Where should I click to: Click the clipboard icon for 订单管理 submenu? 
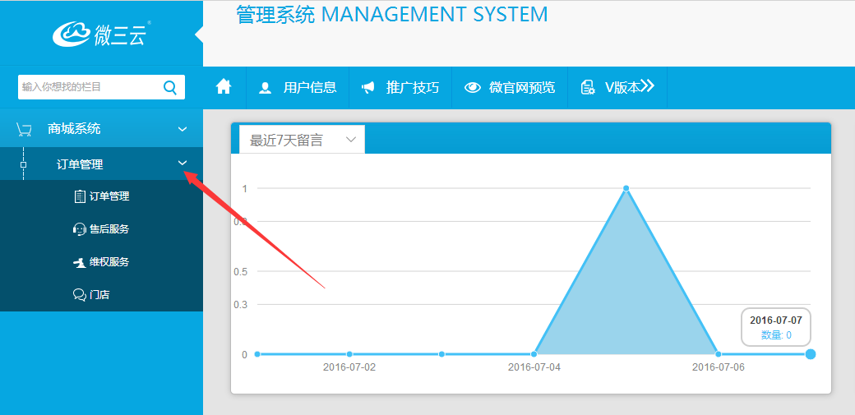80,196
